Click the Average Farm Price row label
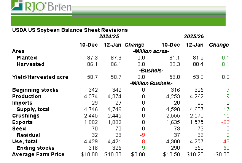 [x=38, y=154]
